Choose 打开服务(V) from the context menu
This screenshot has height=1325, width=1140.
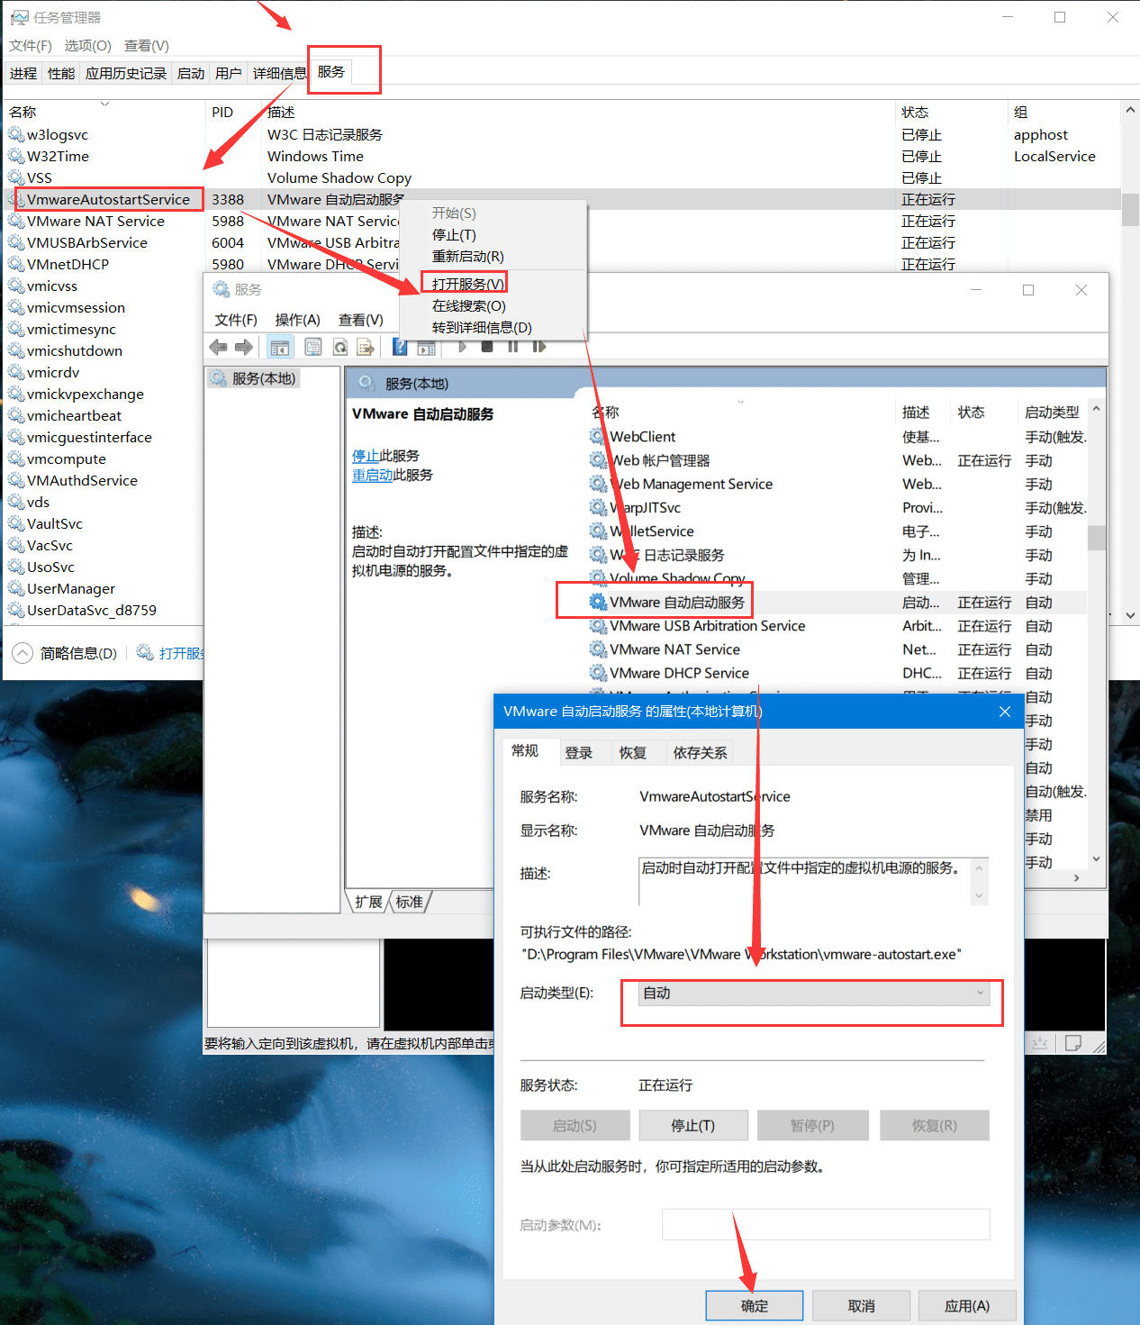468,284
